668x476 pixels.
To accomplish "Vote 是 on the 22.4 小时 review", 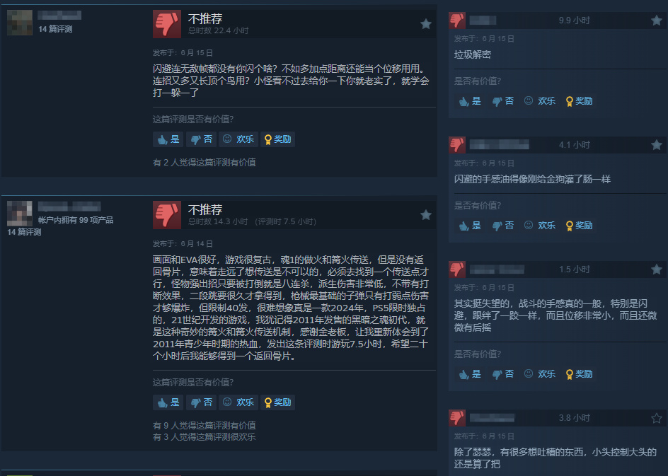I will (168, 139).
